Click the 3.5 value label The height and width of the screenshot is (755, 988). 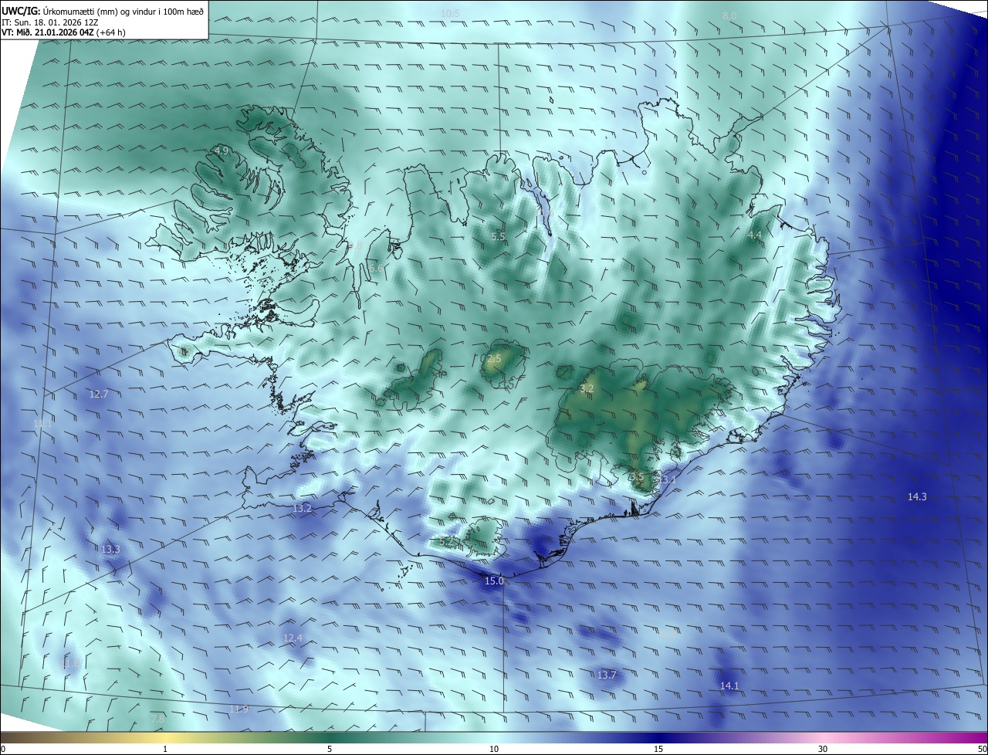pos(637,477)
